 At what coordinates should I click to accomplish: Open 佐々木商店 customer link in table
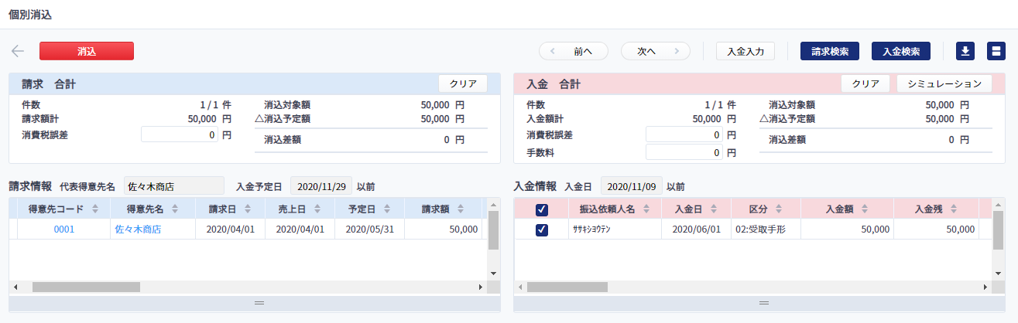click(138, 229)
